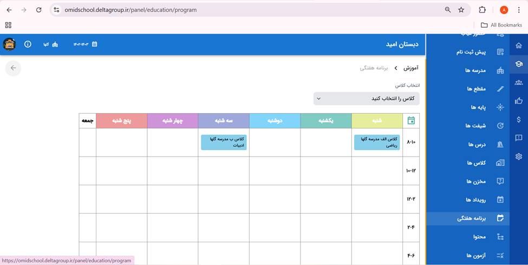Click the zoom magnifier icon in address bar
Screen dimensions: 528x265
click(x=447, y=10)
